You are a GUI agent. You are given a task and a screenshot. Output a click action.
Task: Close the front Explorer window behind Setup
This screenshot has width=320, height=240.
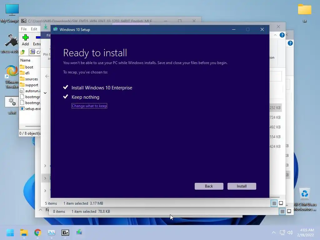[278, 27]
